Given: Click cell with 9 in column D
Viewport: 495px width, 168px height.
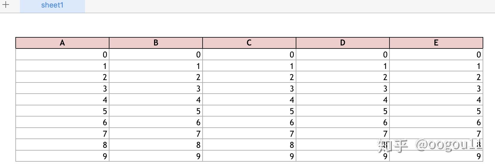Looking at the screenshot, I should tap(343, 156).
